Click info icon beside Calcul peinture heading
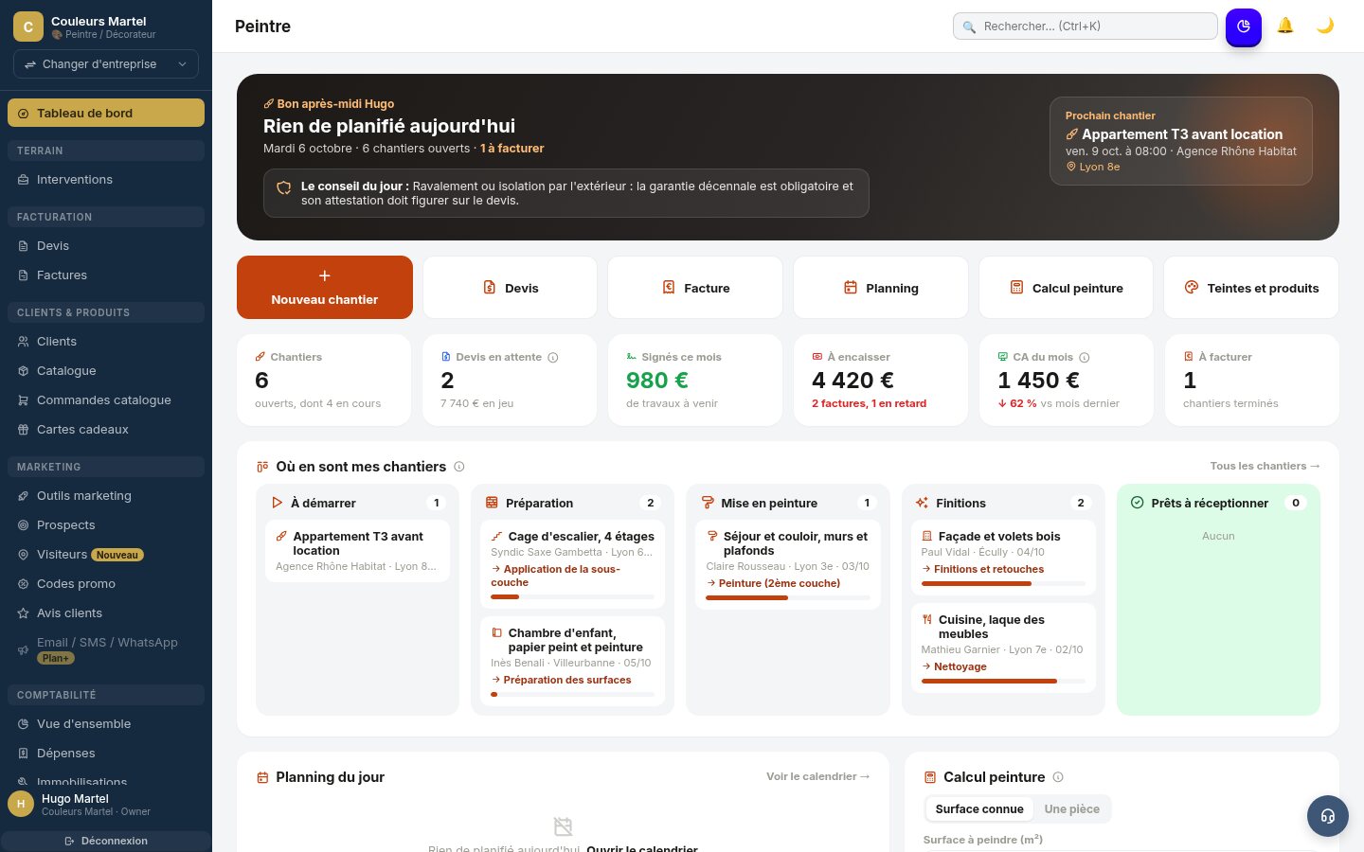This screenshot has width=1364, height=852. (1058, 777)
